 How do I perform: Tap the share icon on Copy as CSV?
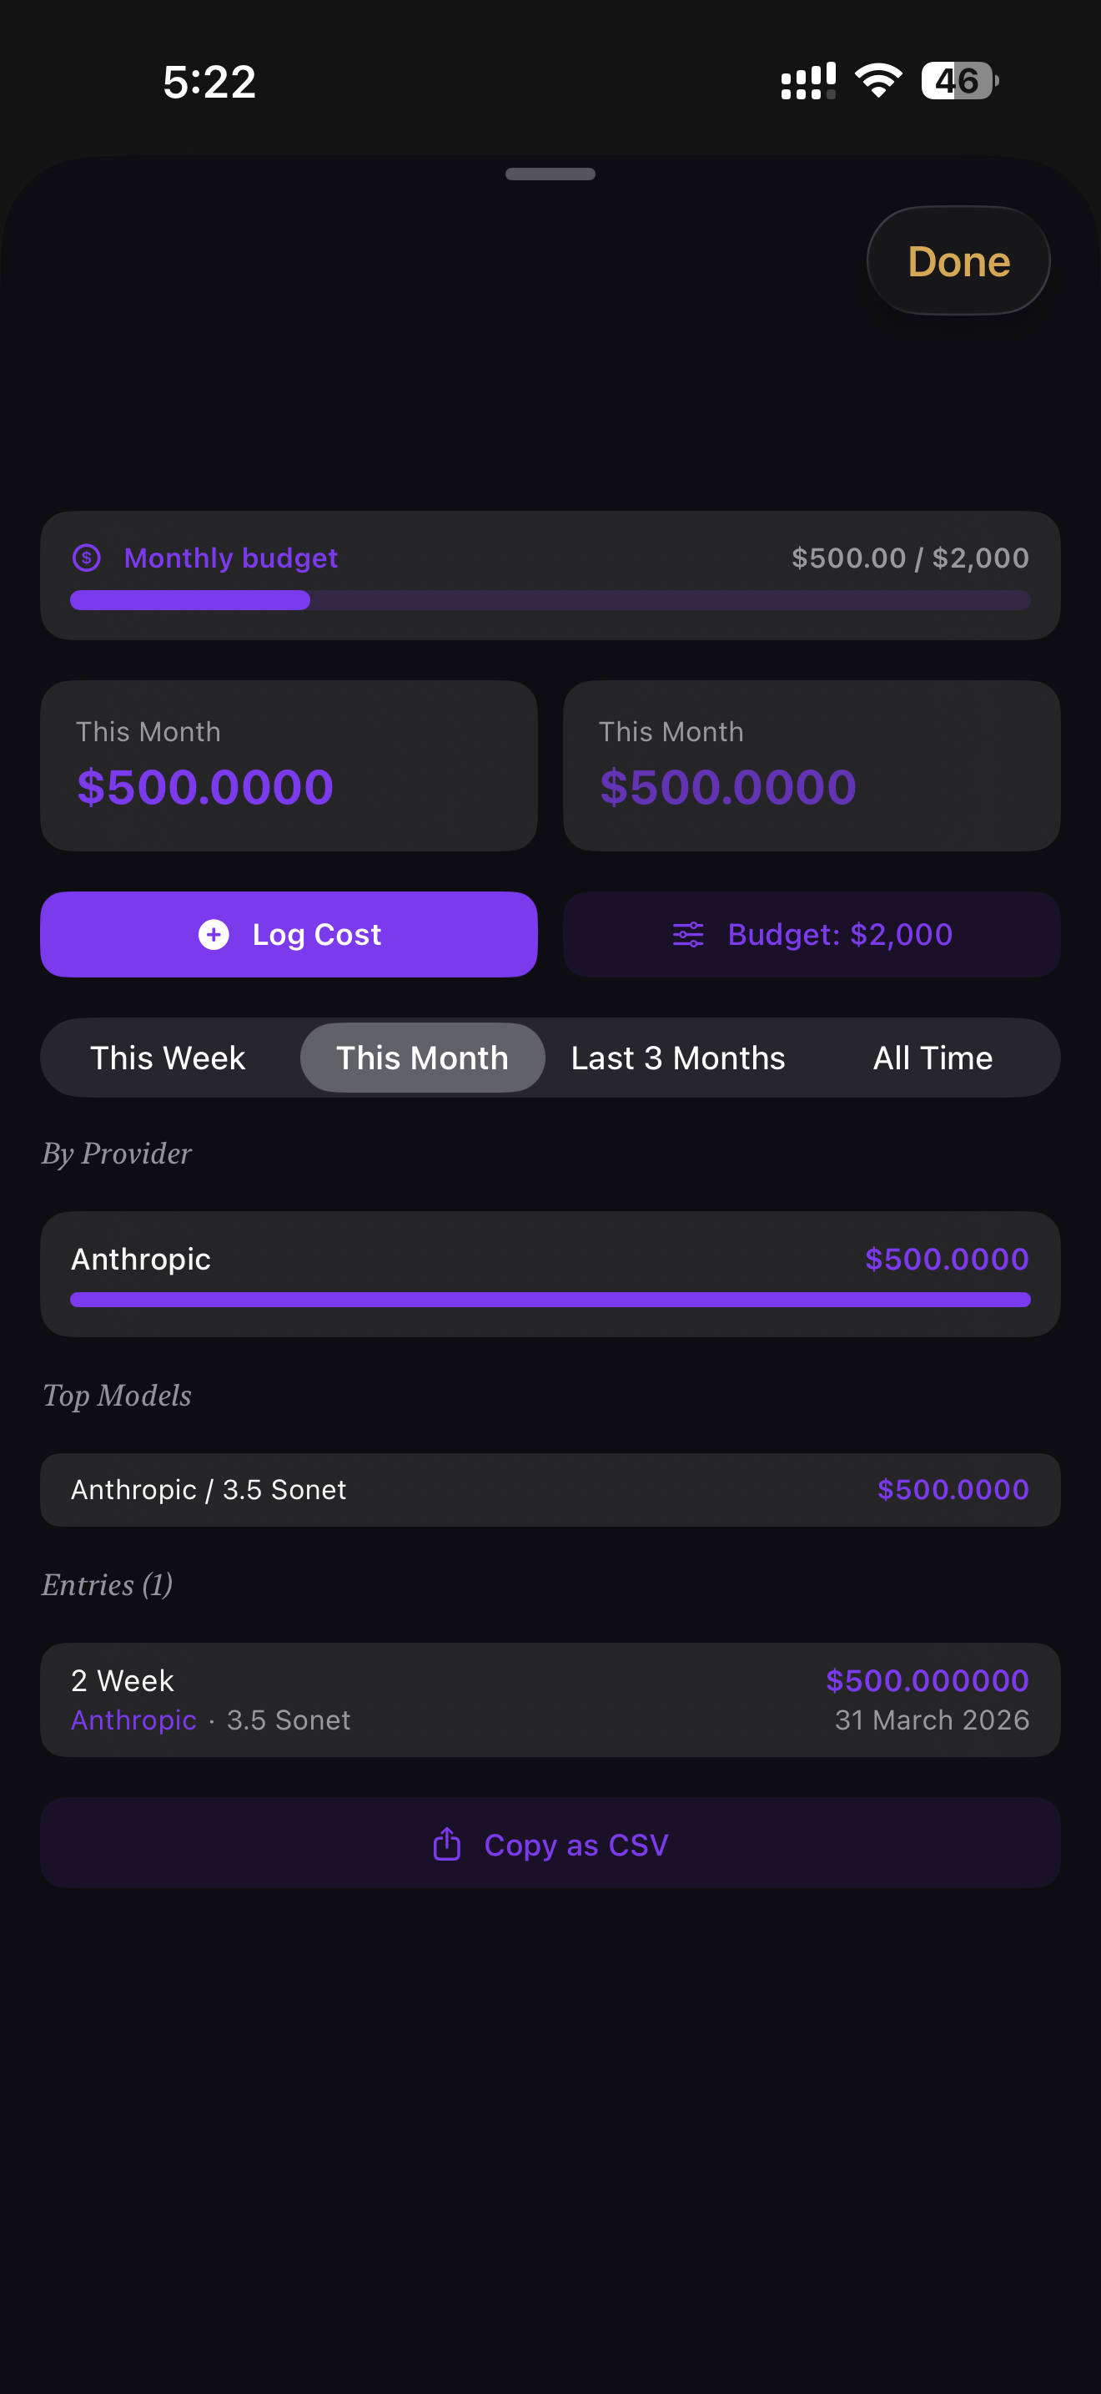click(446, 1844)
